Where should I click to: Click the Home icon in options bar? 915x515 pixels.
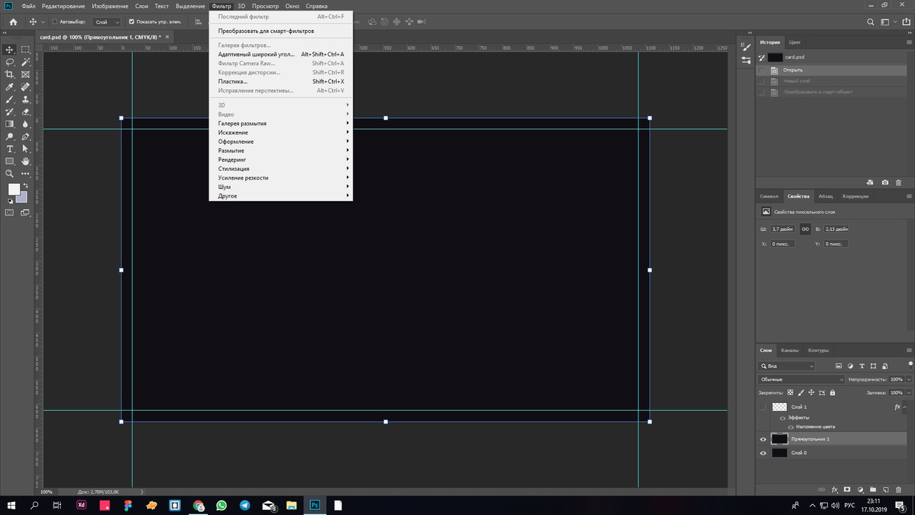[x=13, y=22]
